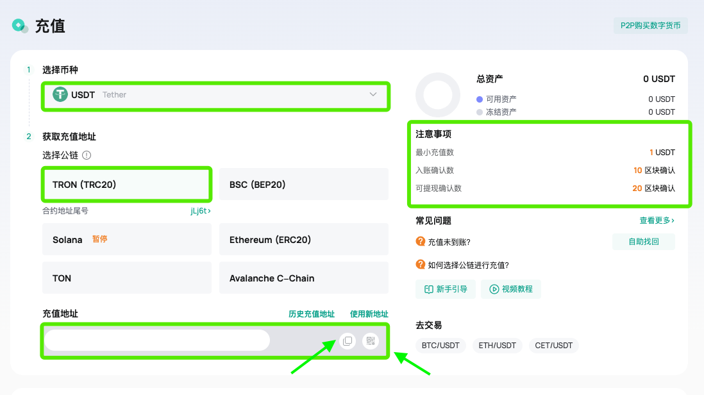Screen dimensions: 704x395
Task: Open 历史充值地址 link
Action: [x=312, y=314]
